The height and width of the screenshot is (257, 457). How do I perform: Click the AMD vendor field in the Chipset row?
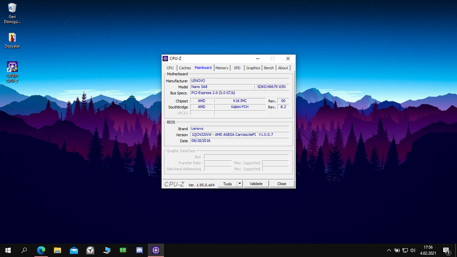tap(202, 101)
